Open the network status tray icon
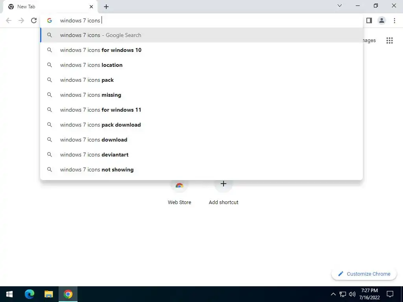403x302 pixels. (x=343, y=294)
